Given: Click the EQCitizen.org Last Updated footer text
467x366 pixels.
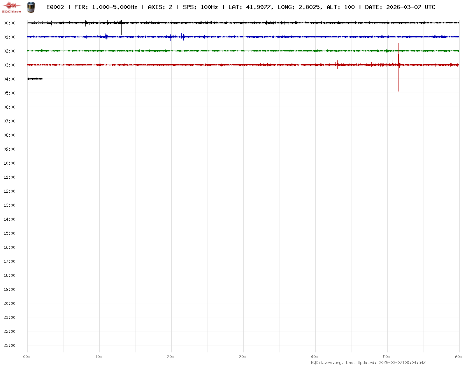Looking at the screenshot, I should [x=368, y=362].
